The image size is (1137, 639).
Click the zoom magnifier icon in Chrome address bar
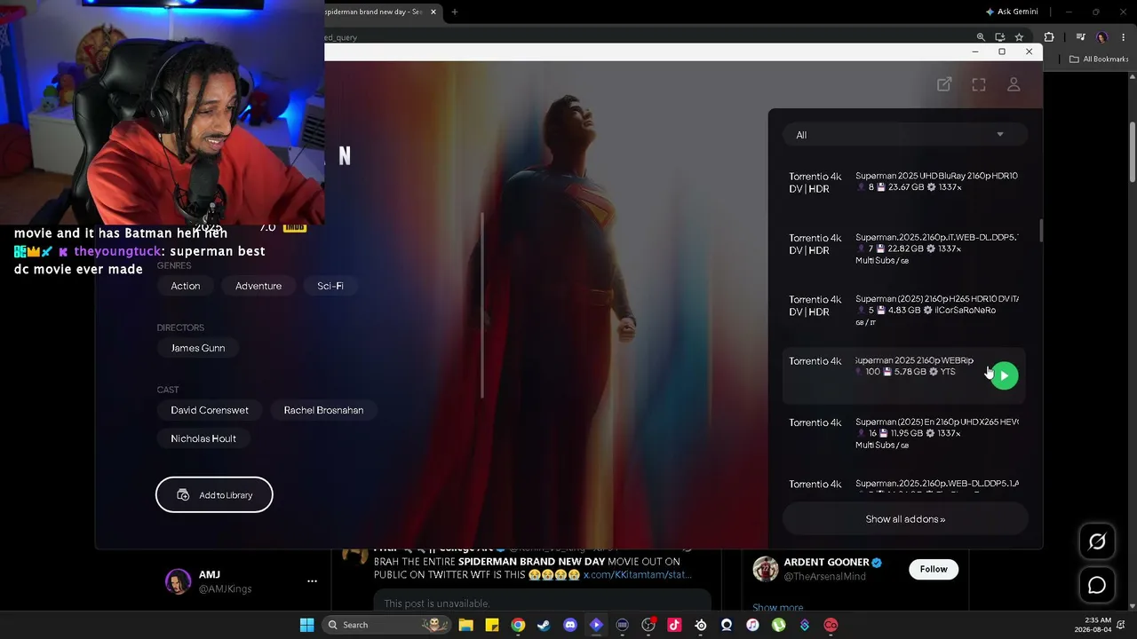(981, 37)
